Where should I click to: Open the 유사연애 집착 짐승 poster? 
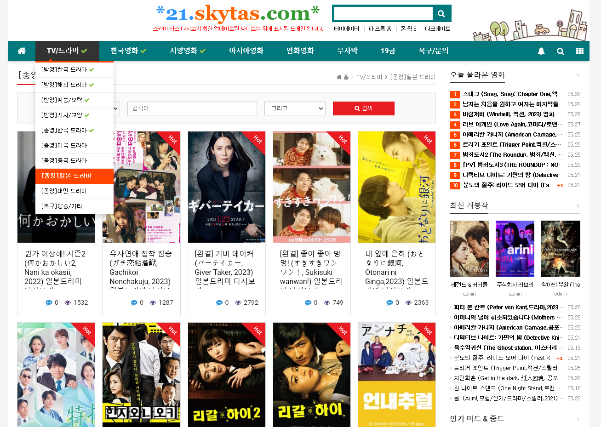coord(141,187)
